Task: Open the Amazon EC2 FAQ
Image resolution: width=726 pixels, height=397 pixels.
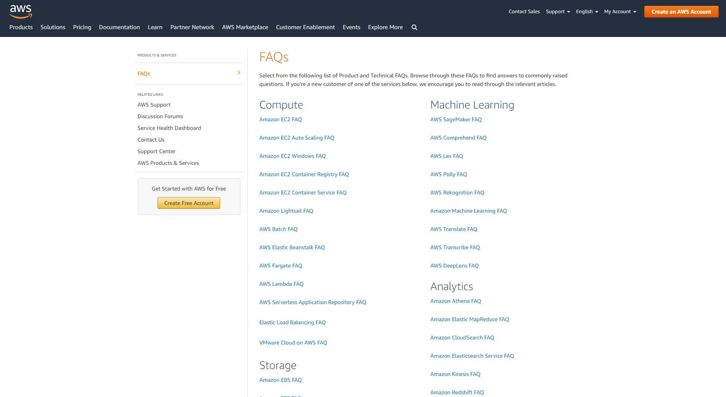Action: [x=281, y=119]
